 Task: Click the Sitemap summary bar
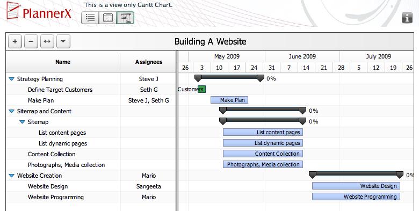pyautogui.click(x=262, y=120)
